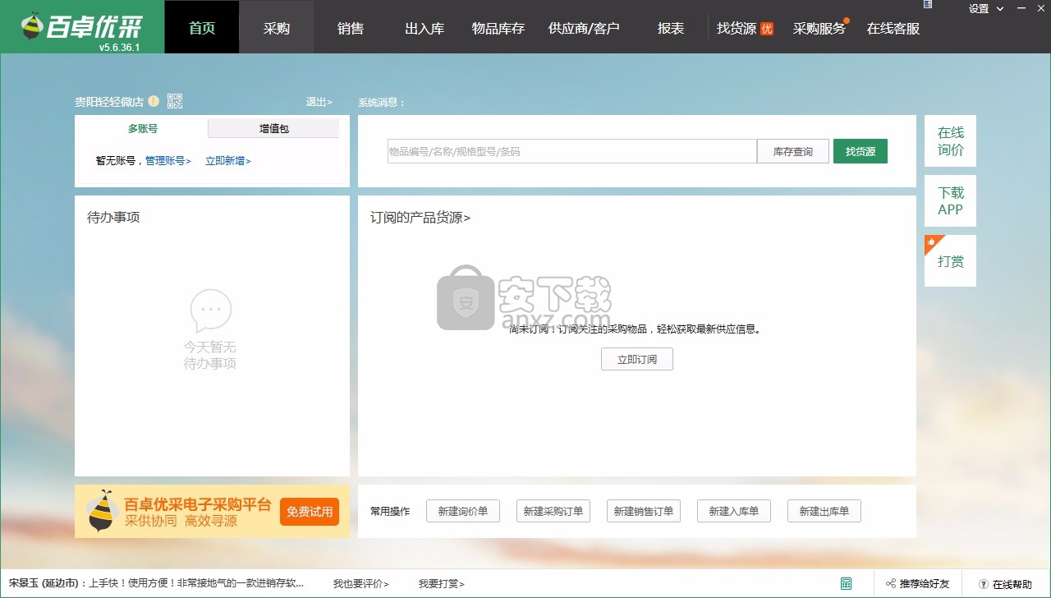Open the 报表 menu
The width and height of the screenshot is (1051, 598).
coord(671,27)
